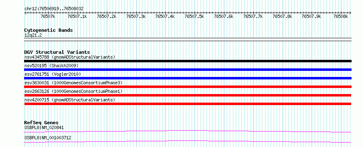Screen dimensions: 363x147
Task: Select the red esv2663126 variant bar
Action: [188, 95]
